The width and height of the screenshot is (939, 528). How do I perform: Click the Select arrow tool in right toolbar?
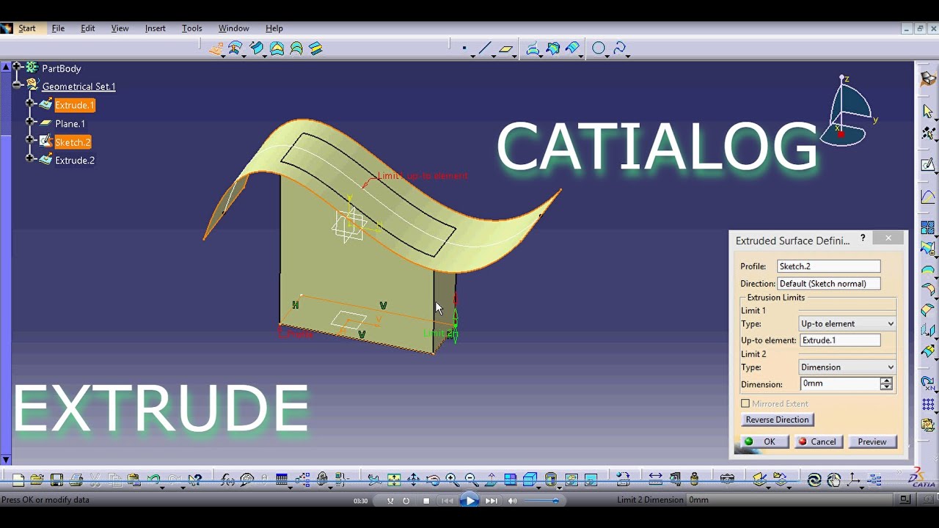tap(928, 111)
